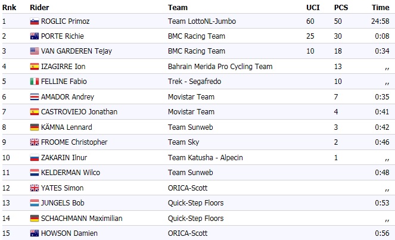The image size is (395, 240).
Task: Click the Australian flag beside PORTE Richie
Action: pyautogui.click(x=35, y=36)
